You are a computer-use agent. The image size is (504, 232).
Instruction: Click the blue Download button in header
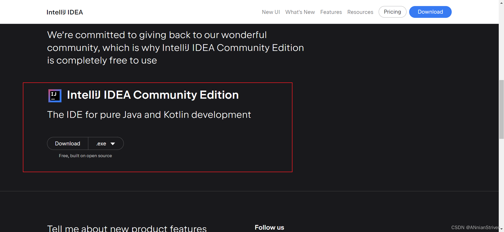coord(430,12)
